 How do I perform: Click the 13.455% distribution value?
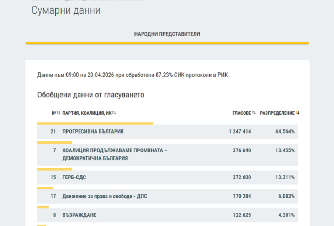(x=285, y=150)
